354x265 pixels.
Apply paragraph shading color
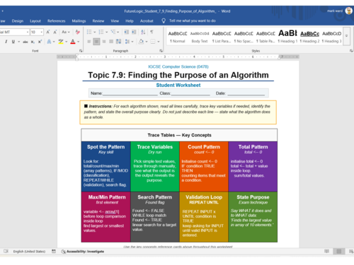141,42
